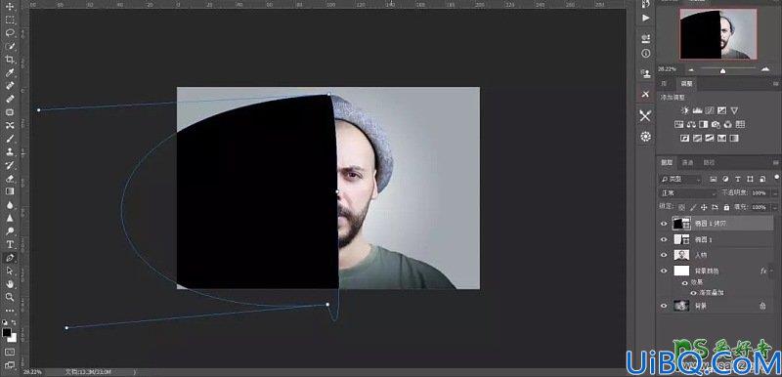This screenshot has height=377, width=782.
Task: Open the Edit Toolbar three-dots button
Action: [x=10, y=311]
